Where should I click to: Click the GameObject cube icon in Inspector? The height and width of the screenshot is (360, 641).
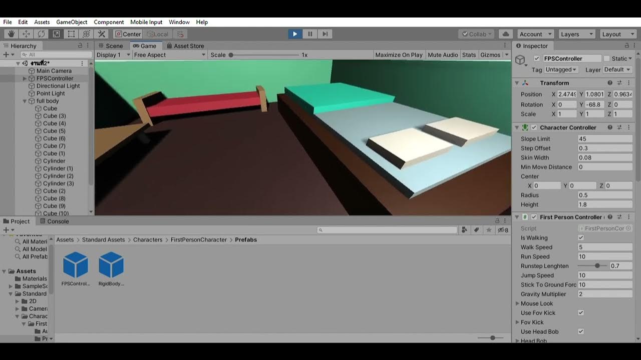pos(521,60)
